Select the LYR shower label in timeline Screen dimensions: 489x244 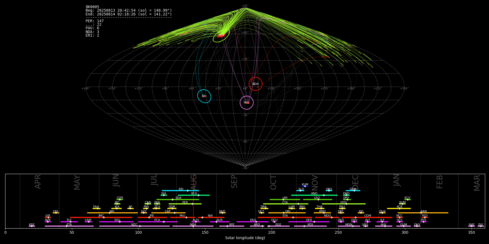pyautogui.click(x=48, y=216)
